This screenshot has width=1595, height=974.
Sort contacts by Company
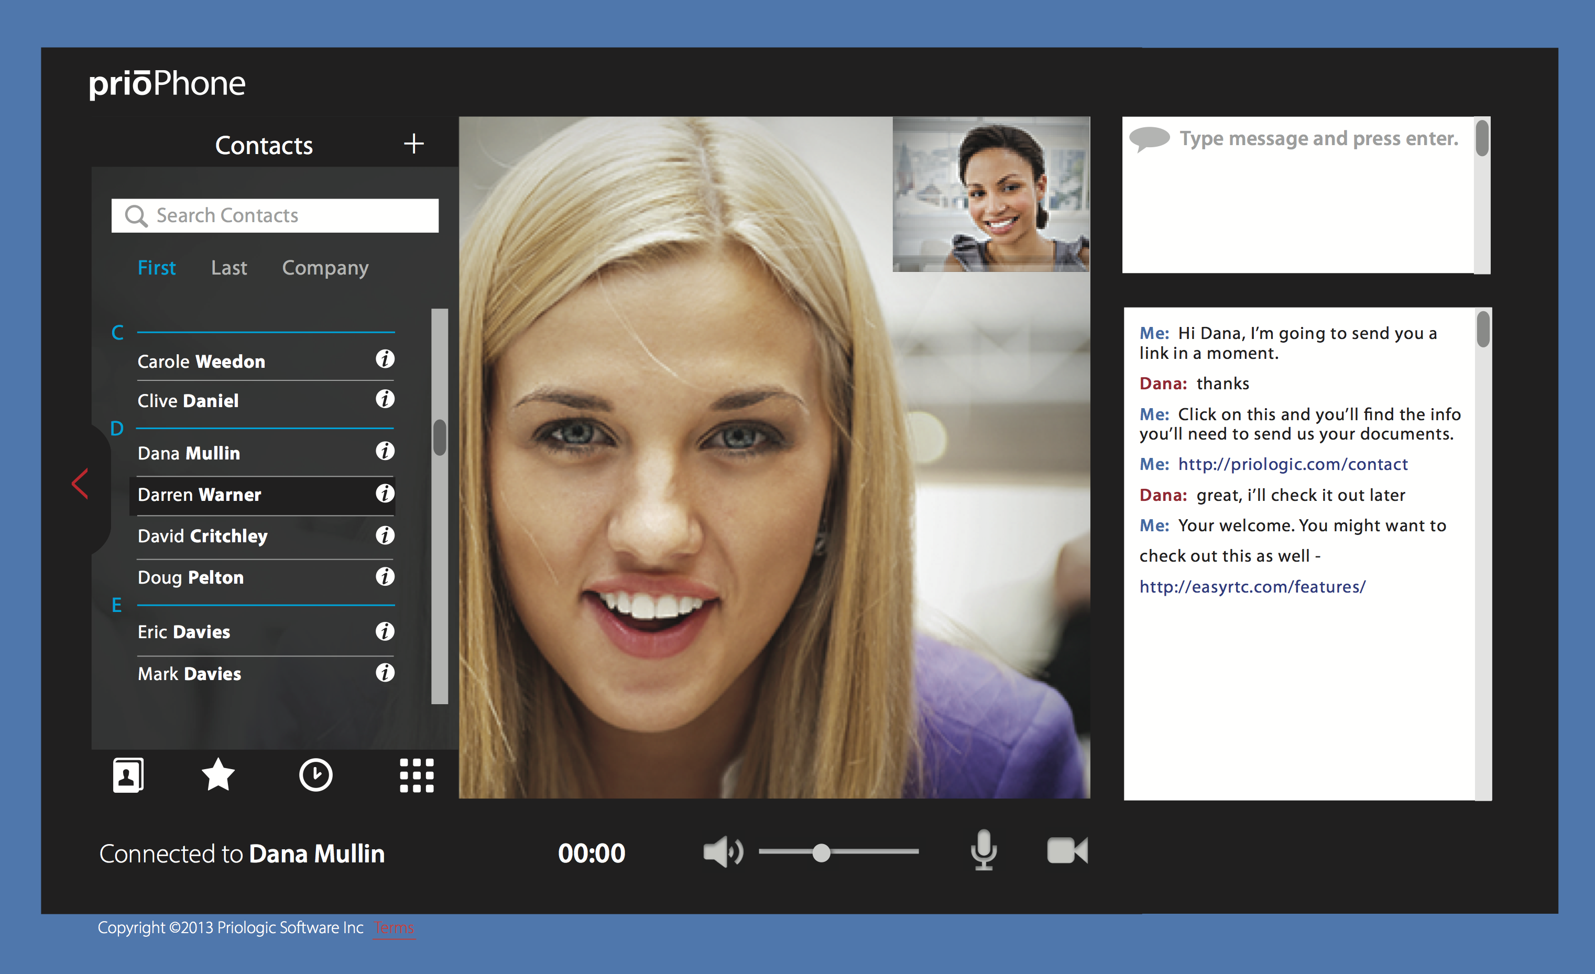pyautogui.click(x=325, y=268)
